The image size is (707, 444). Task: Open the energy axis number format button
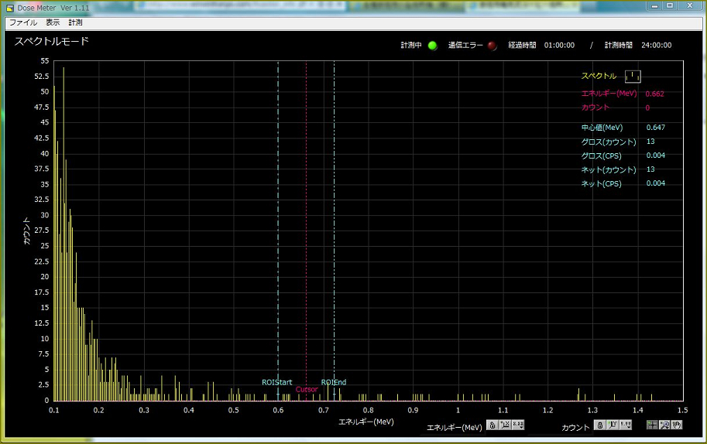518,425
